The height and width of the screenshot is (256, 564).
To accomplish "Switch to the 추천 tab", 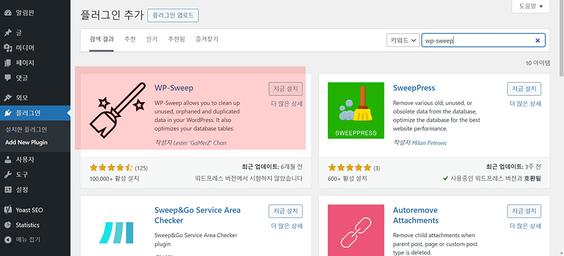I will [130, 39].
